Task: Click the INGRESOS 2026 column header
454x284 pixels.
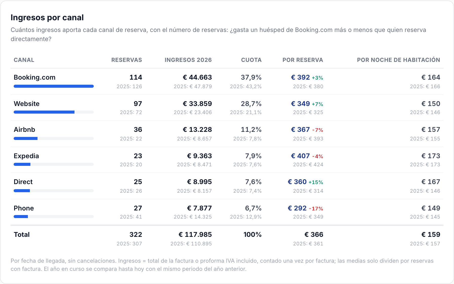Action: click(x=188, y=60)
